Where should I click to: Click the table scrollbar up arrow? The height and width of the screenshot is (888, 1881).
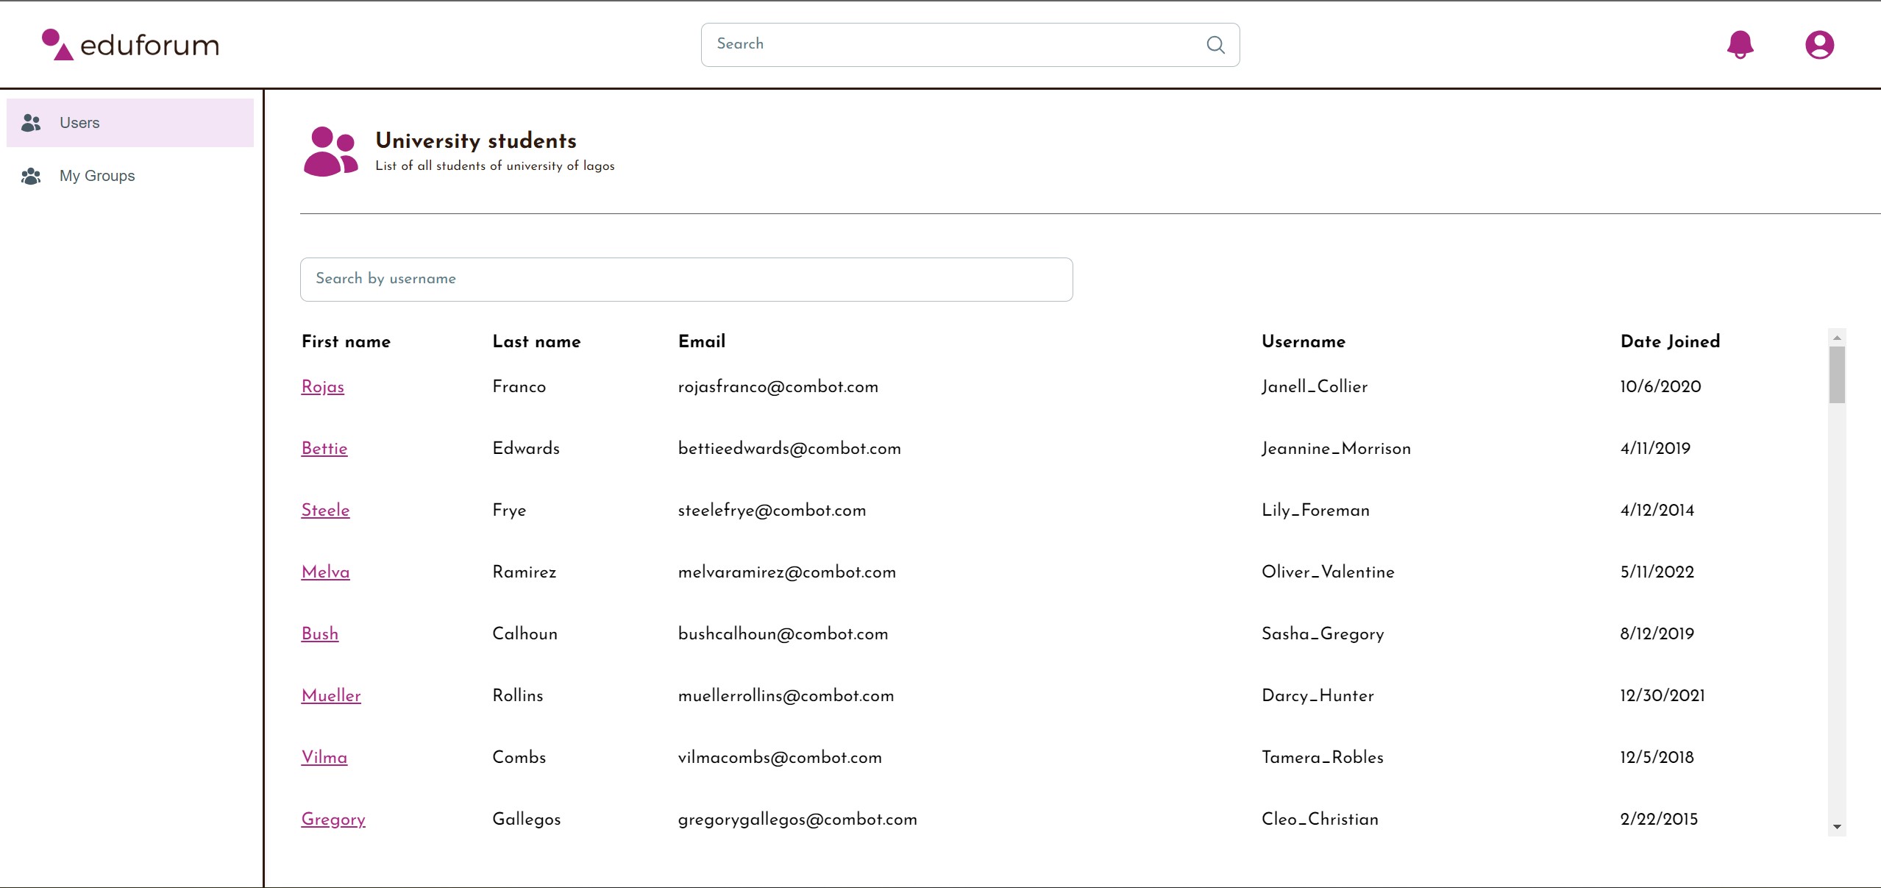tap(1837, 338)
